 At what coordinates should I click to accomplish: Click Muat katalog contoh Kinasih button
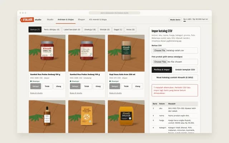[x=175, y=78]
